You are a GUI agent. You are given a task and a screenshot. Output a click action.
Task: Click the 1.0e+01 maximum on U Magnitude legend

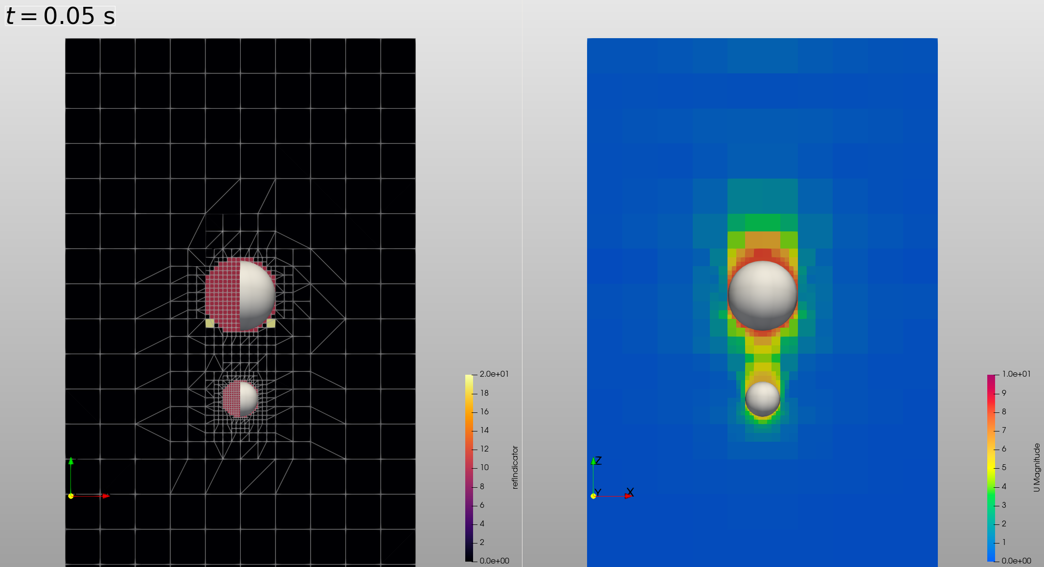click(x=1016, y=374)
